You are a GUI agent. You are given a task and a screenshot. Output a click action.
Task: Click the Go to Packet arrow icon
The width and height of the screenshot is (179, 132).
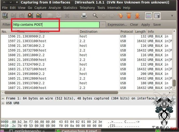120,16
